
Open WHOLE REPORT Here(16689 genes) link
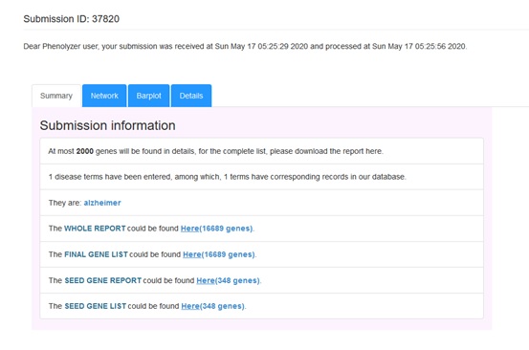pos(216,229)
